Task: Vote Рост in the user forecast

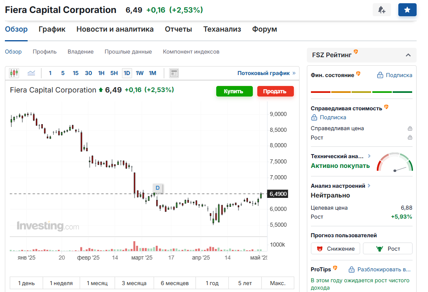Action: [388, 249]
